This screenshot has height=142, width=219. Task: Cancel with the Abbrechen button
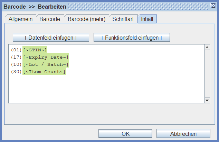point(183,133)
